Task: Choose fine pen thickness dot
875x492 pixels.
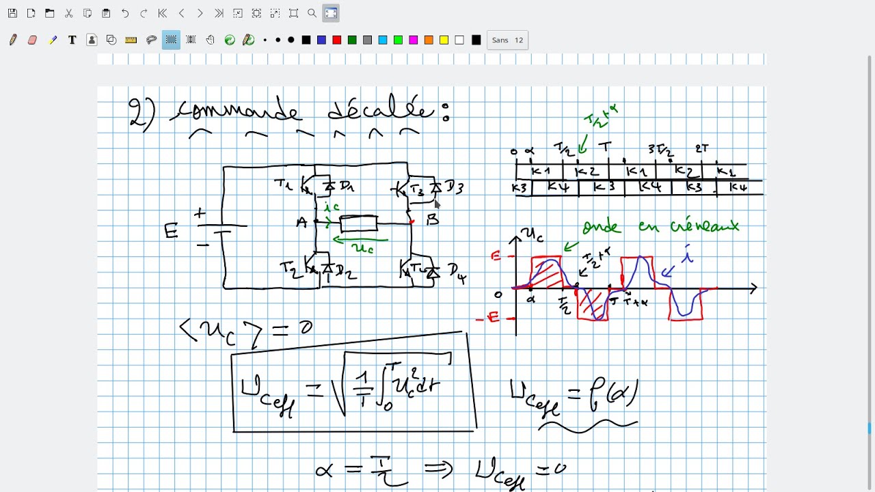Action: tap(265, 40)
